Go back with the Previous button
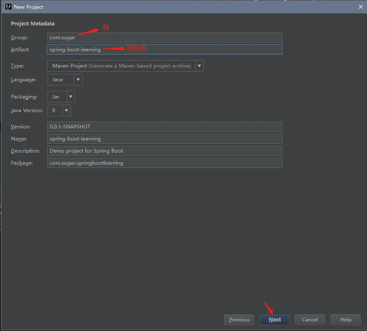 pos(239,320)
